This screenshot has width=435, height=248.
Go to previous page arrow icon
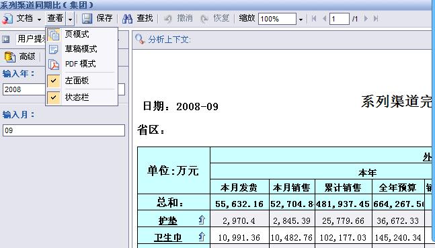coord(324,19)
